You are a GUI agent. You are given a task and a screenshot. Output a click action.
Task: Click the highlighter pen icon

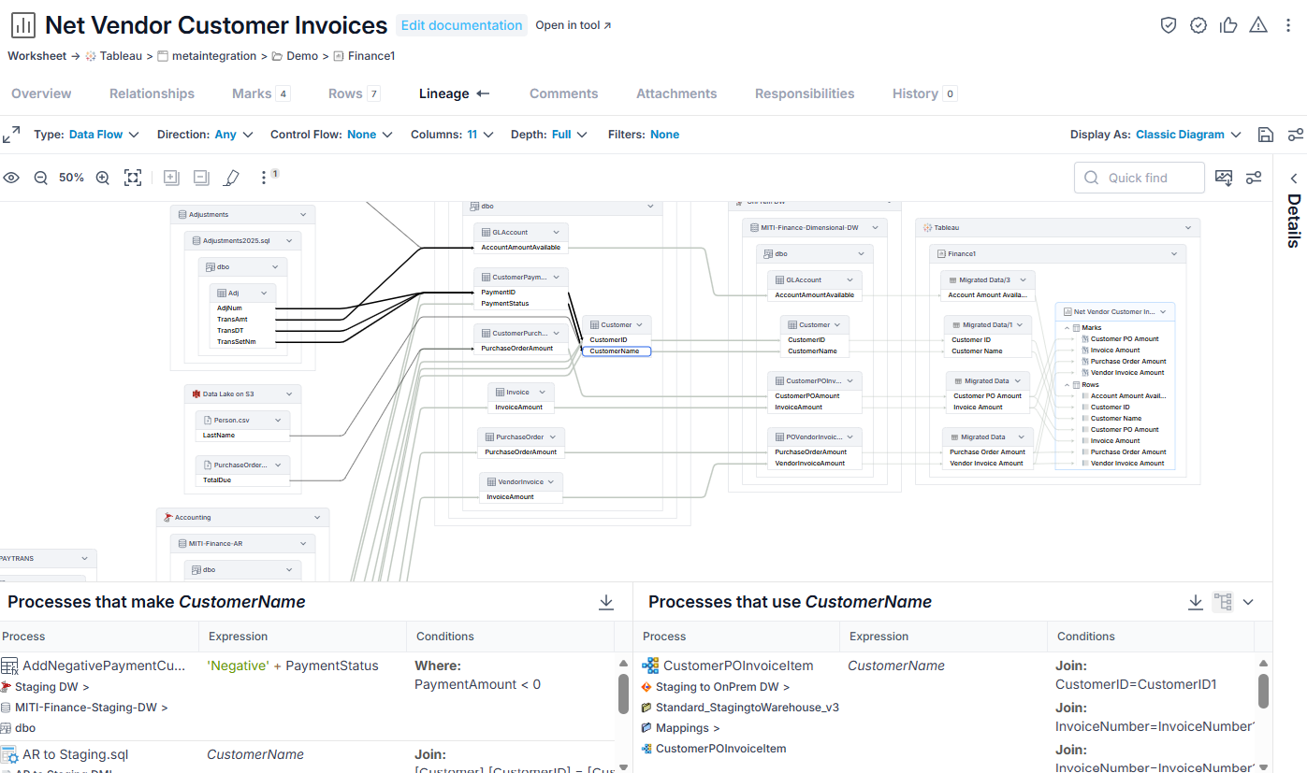(x=232, y=178)
